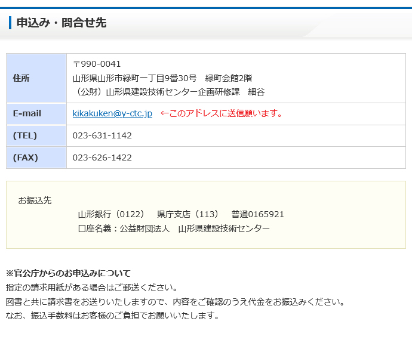The image size is (412, 349).
Task: Select phone number 023-631-1142
Action: 102,135
